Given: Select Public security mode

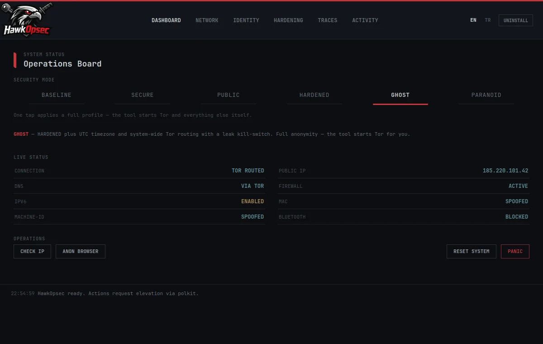Looking at the screenshot, I should click(x=229, y=96).
